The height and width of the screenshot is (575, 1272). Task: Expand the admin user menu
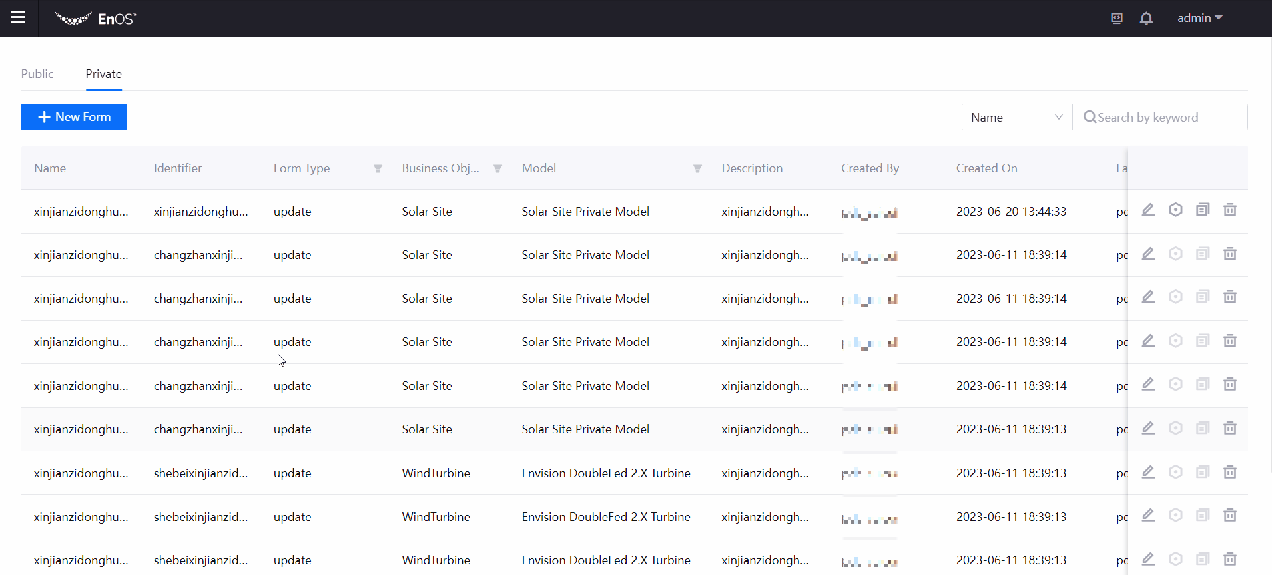pos(1199,18)
